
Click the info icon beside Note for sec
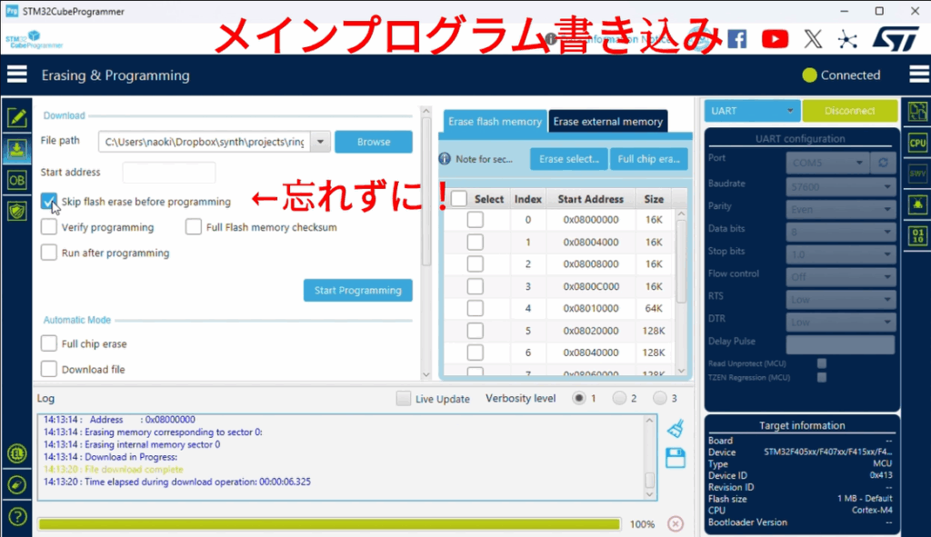pyautogui.click(x=445, y=159)
